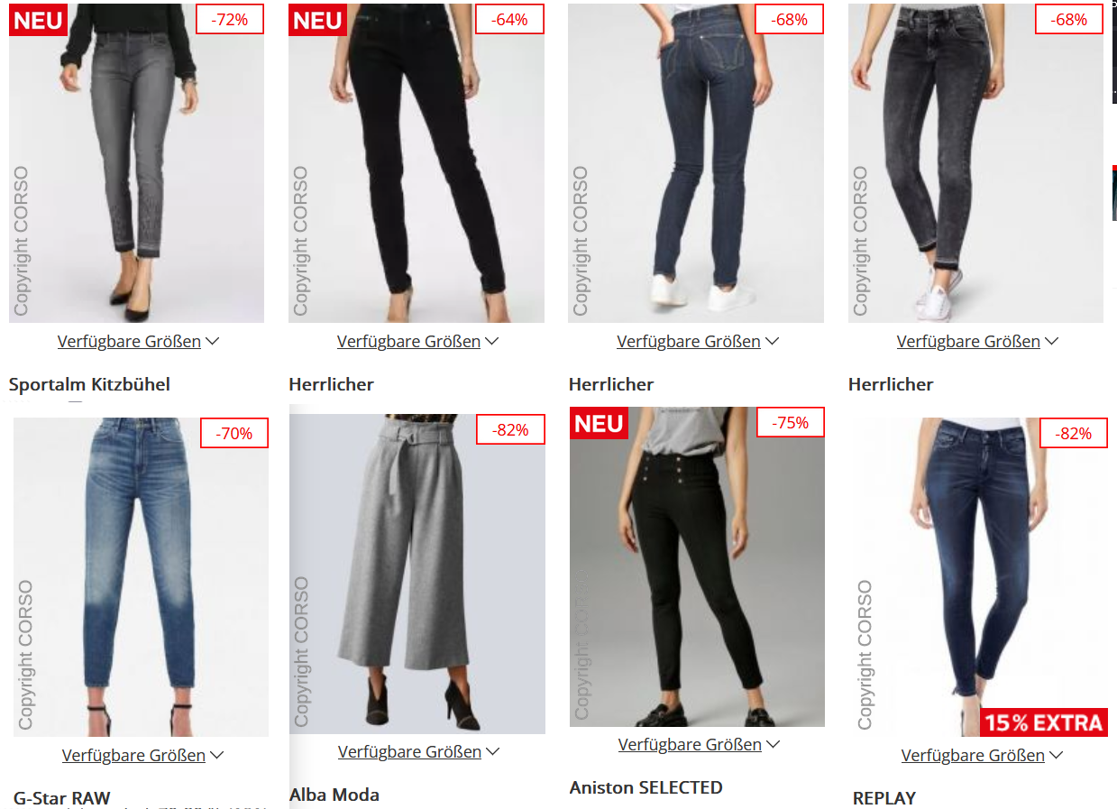1117x809 pixels.
Task: Click the NEU badge on Sportalm Kitzbühel jeans
Action: coord(38,19)
